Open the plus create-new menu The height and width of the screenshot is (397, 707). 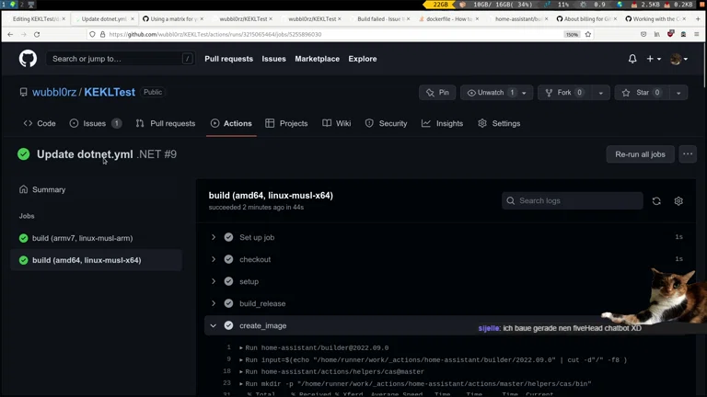click(654, 59)
